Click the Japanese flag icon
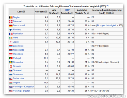 pos(11,42)
